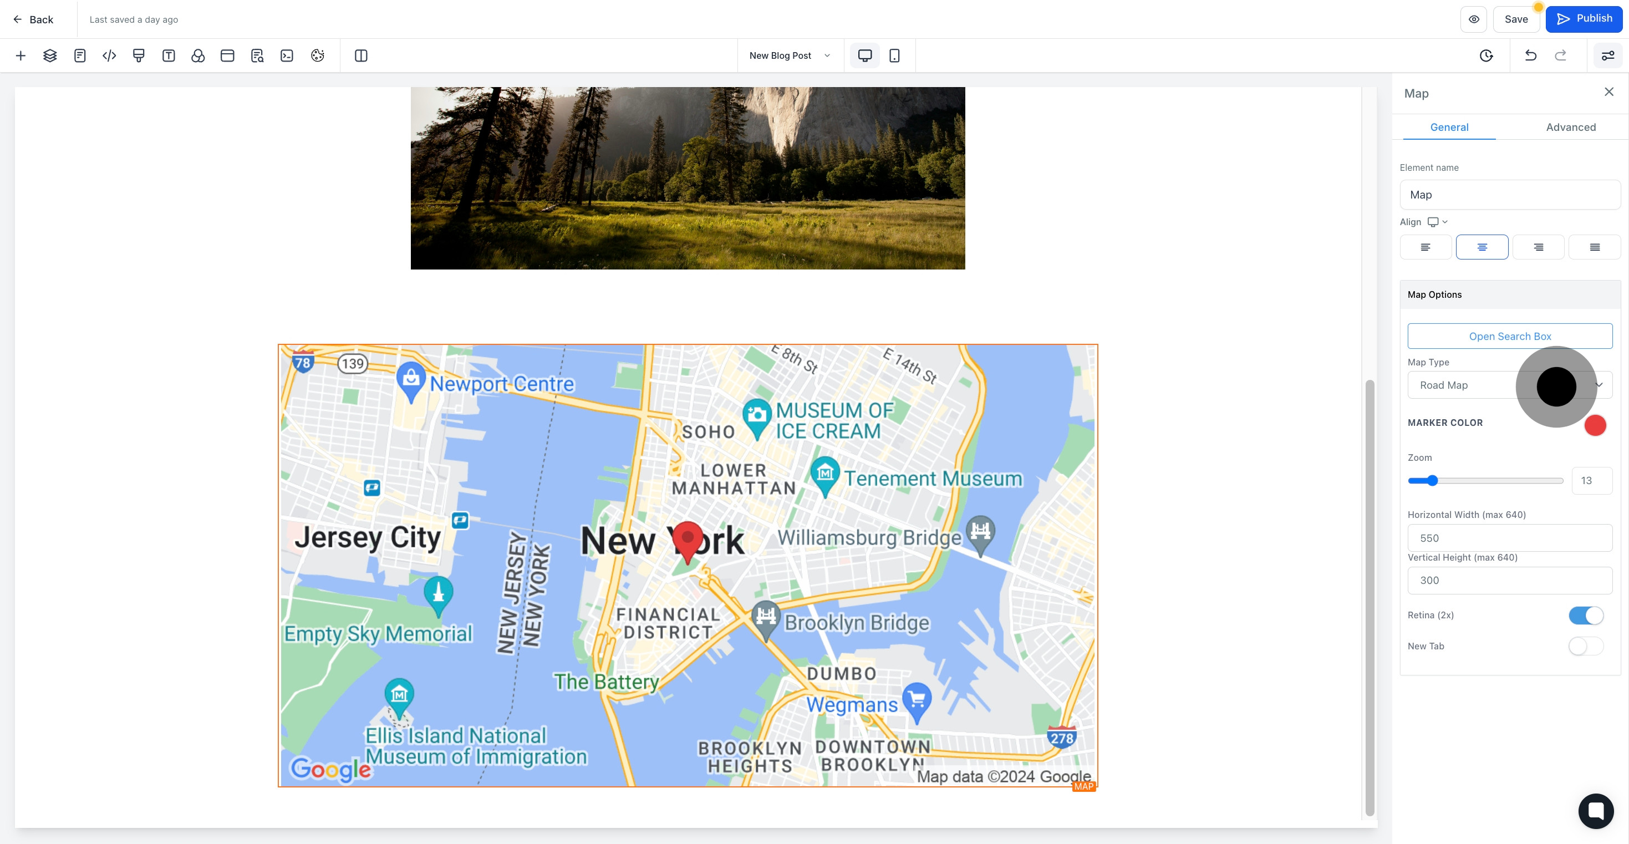
Task: Open the chat support bubble
Action: click(1596, 811)
